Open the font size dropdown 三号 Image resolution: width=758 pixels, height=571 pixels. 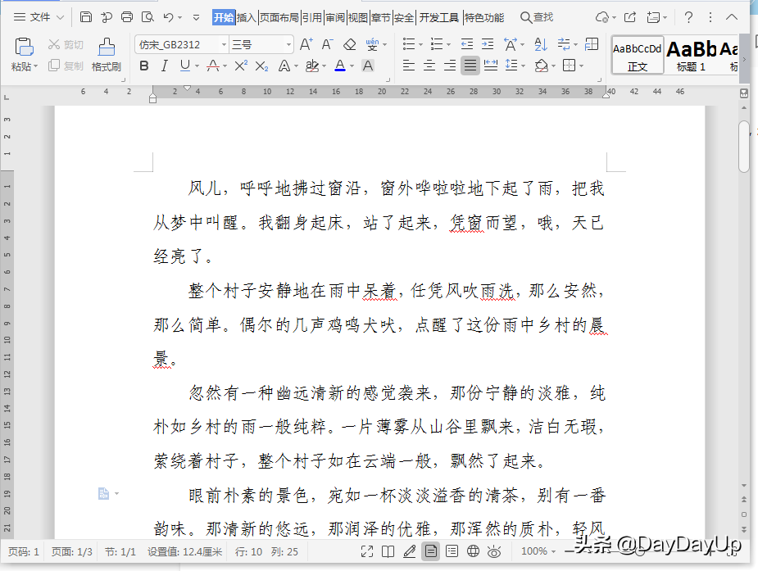tap(288, 45)
